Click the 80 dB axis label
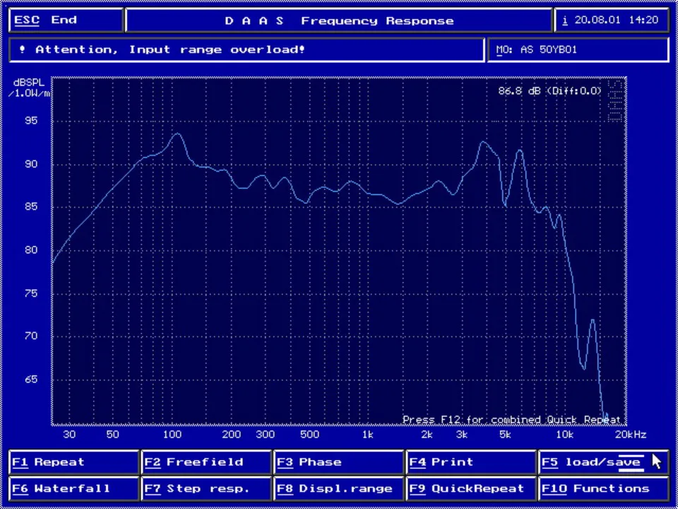Viewport: 678px width, 509px height. click(x=31, y=250)
